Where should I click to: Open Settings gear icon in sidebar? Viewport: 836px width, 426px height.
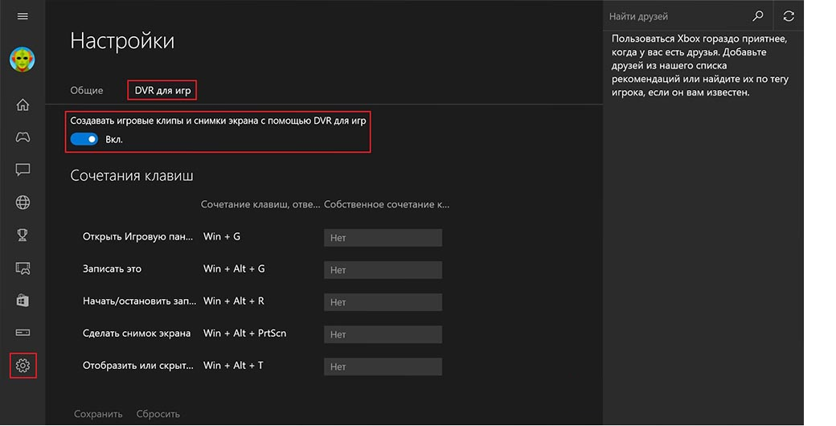pos(23,365)
